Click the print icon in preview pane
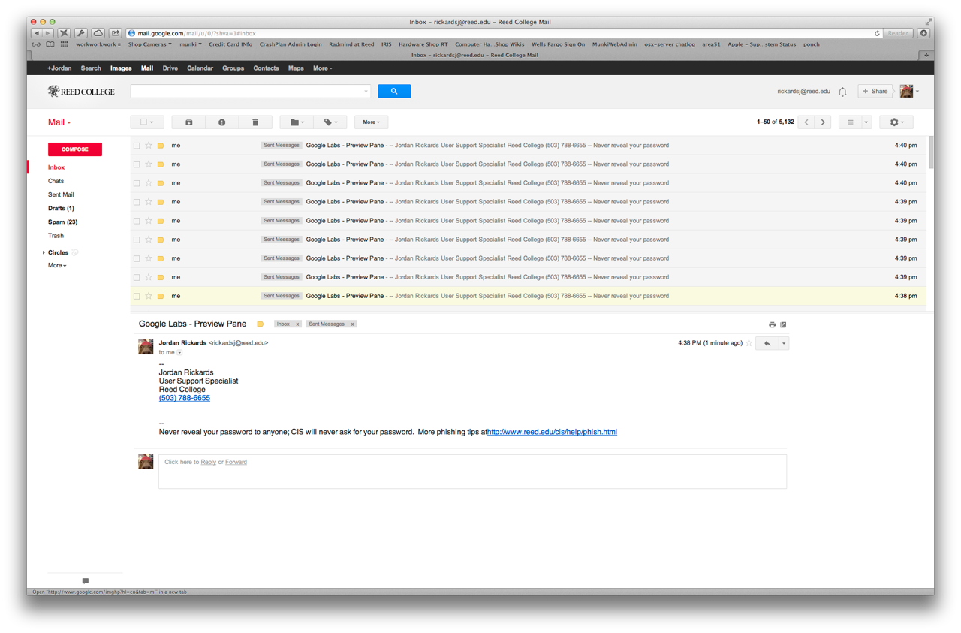Screen dimensions: 961x633 pos(772,324)
